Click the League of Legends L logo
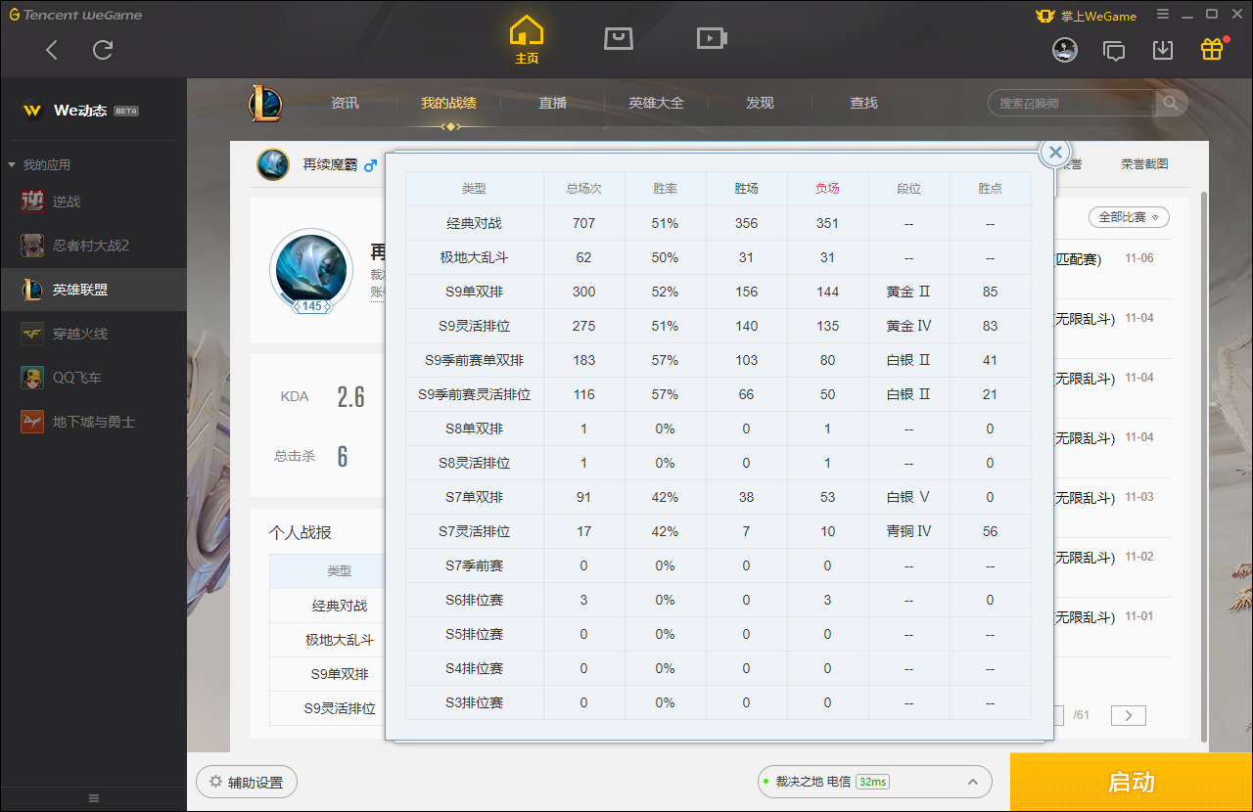1253x812 pixels. tap(264, 103)
